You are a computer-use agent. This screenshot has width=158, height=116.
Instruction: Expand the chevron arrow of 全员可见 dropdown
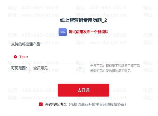81,68
